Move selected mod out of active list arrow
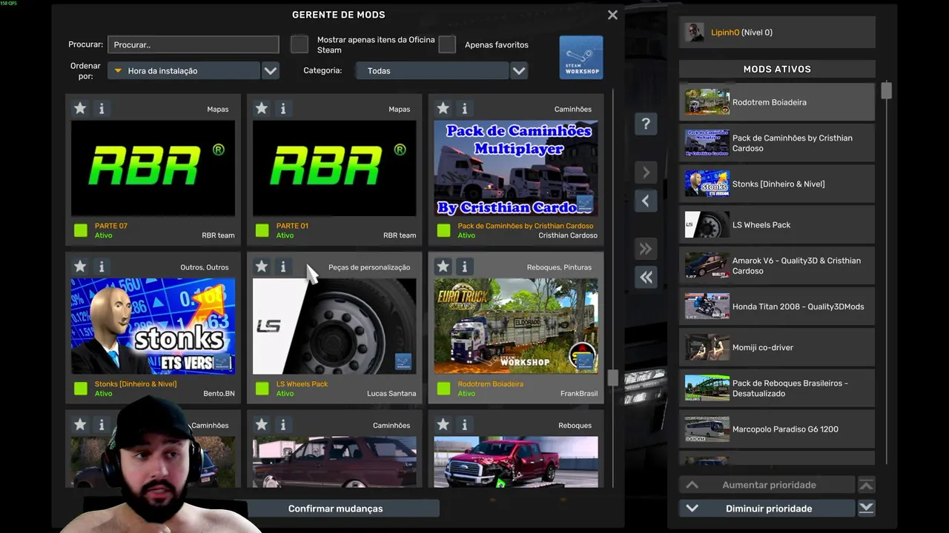 (646, 201)
